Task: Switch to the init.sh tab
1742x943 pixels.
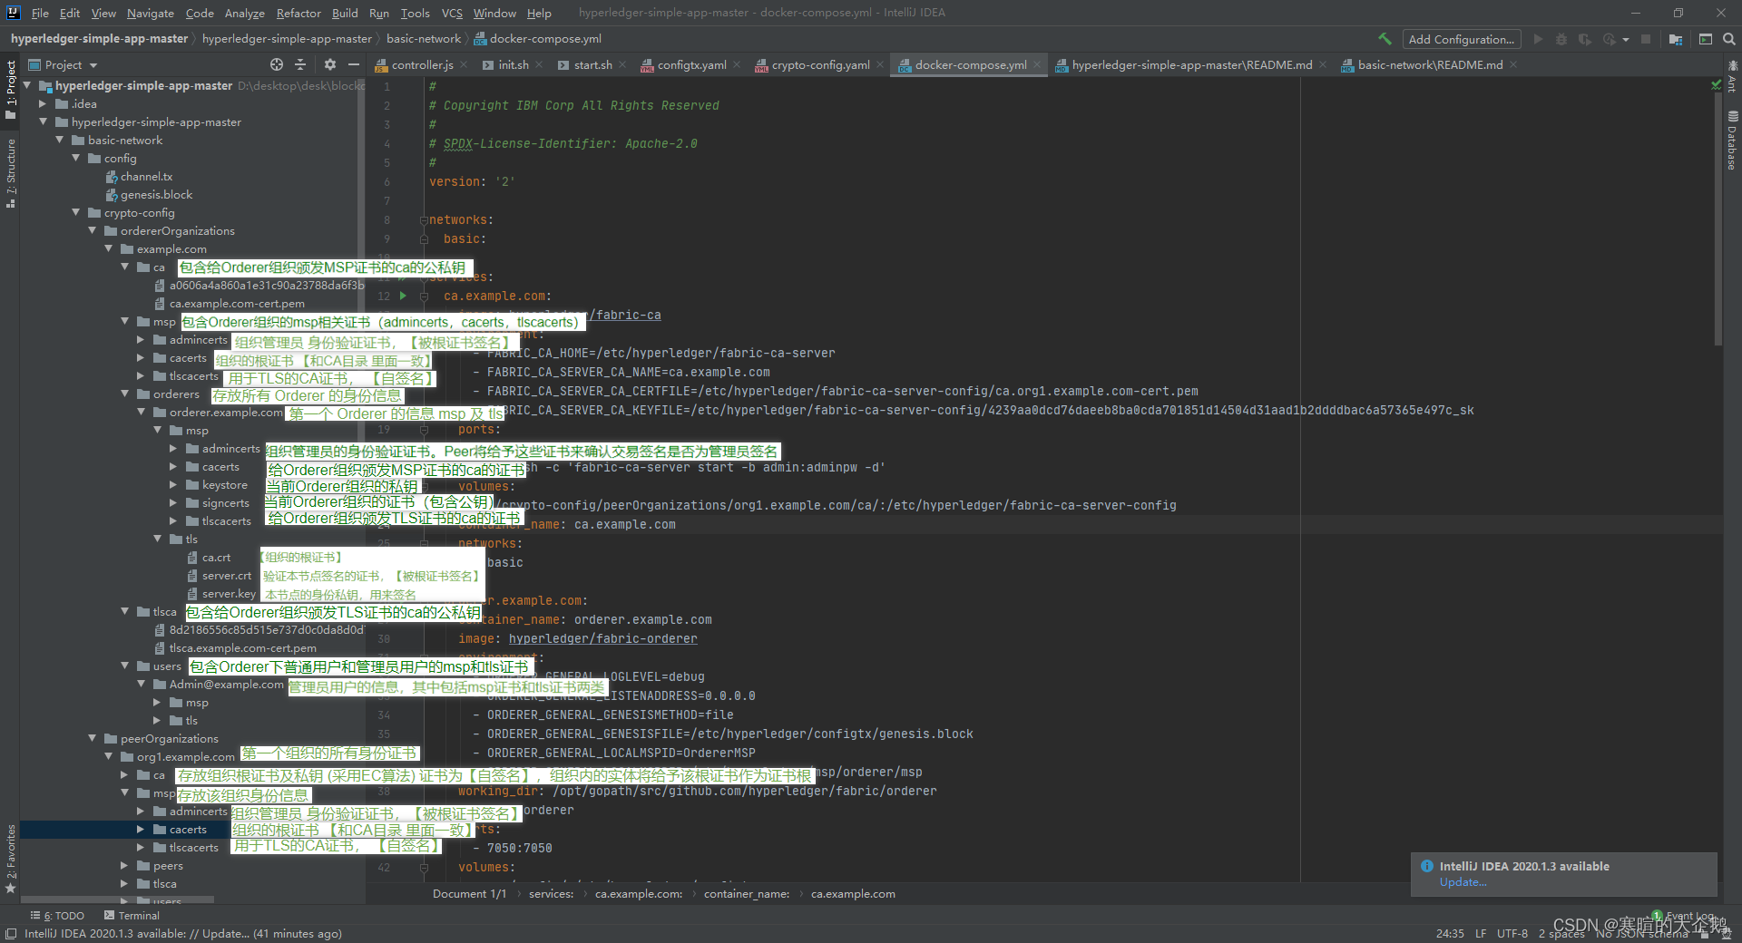Action: (513, 64)
